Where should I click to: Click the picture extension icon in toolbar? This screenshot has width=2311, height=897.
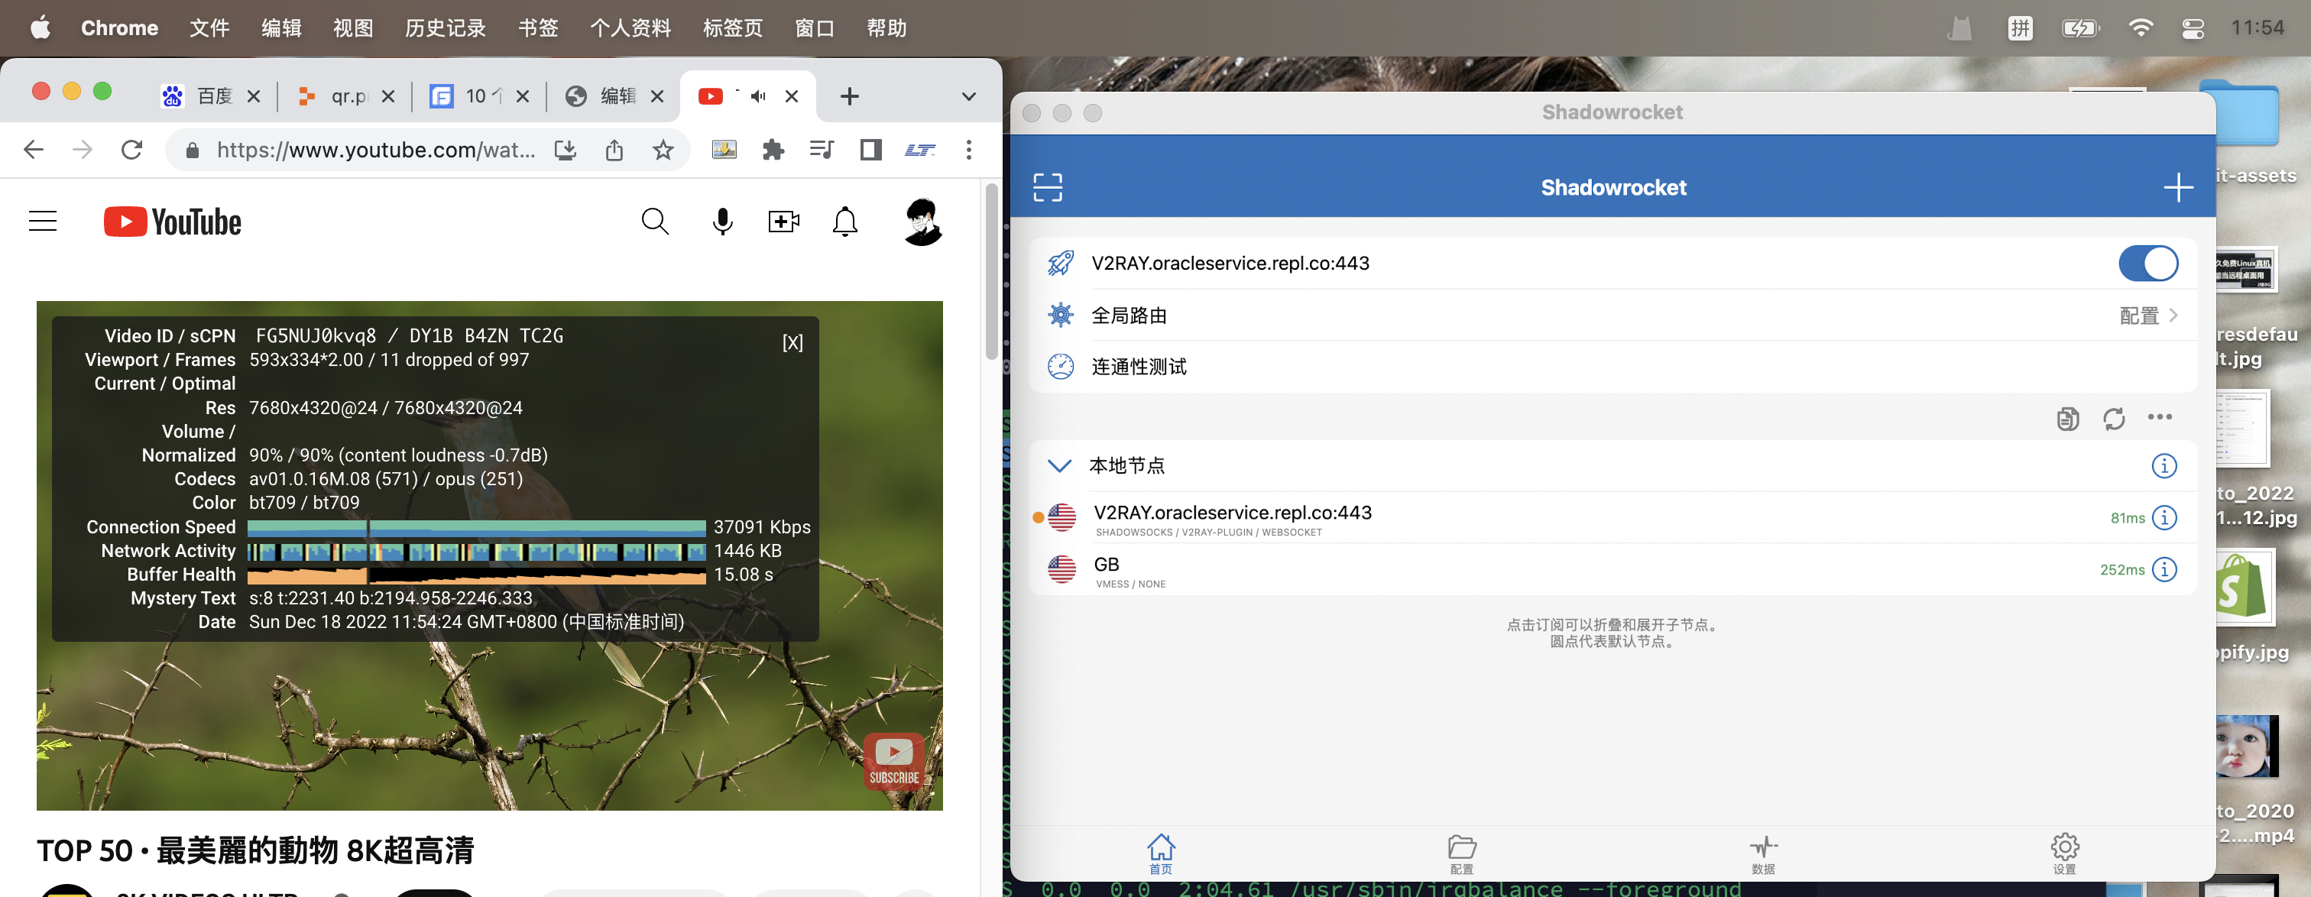tap(724, 150)
